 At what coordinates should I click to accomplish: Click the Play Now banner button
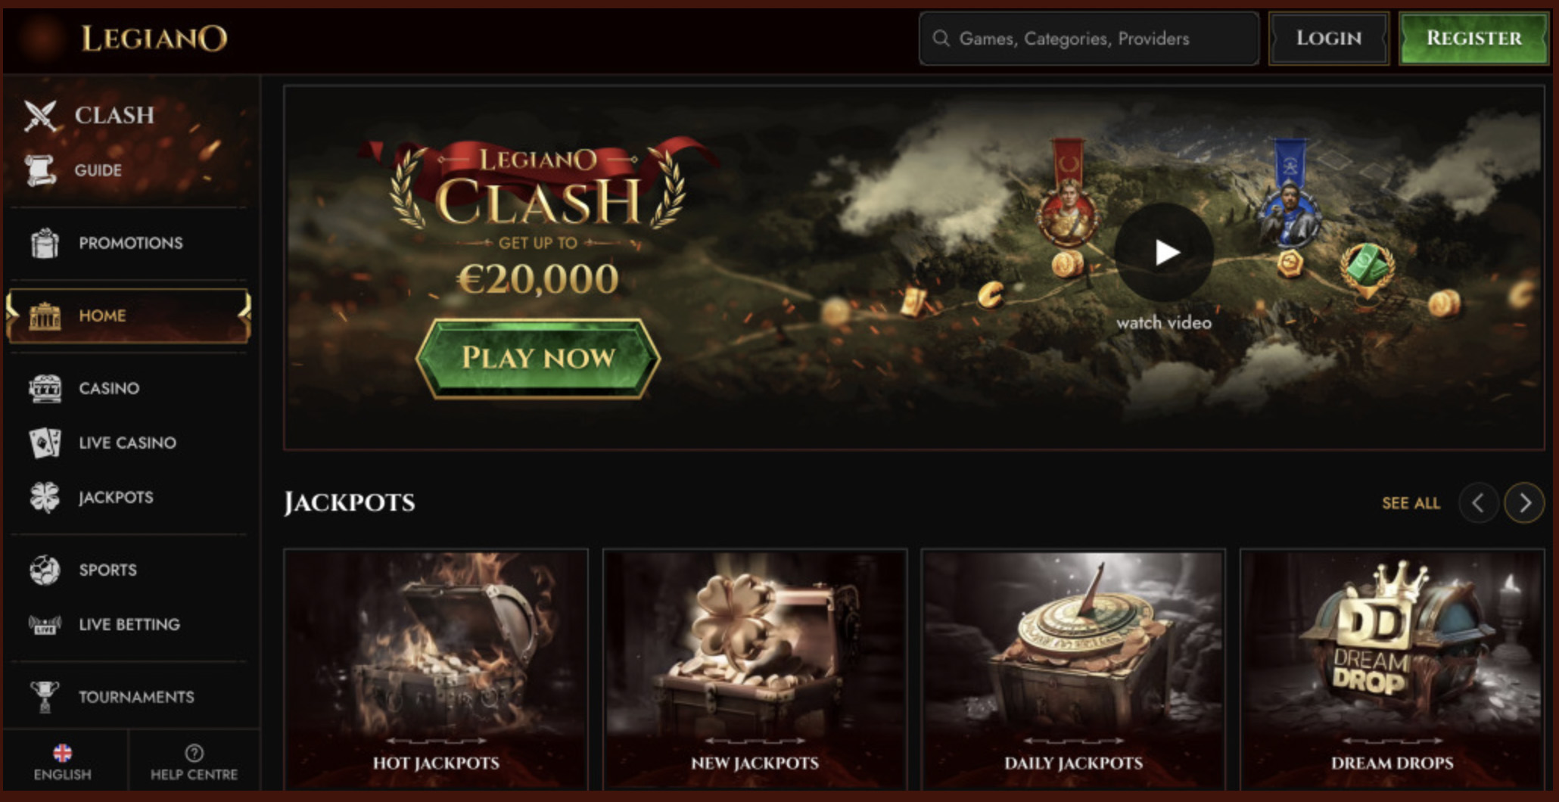[538, 358]
